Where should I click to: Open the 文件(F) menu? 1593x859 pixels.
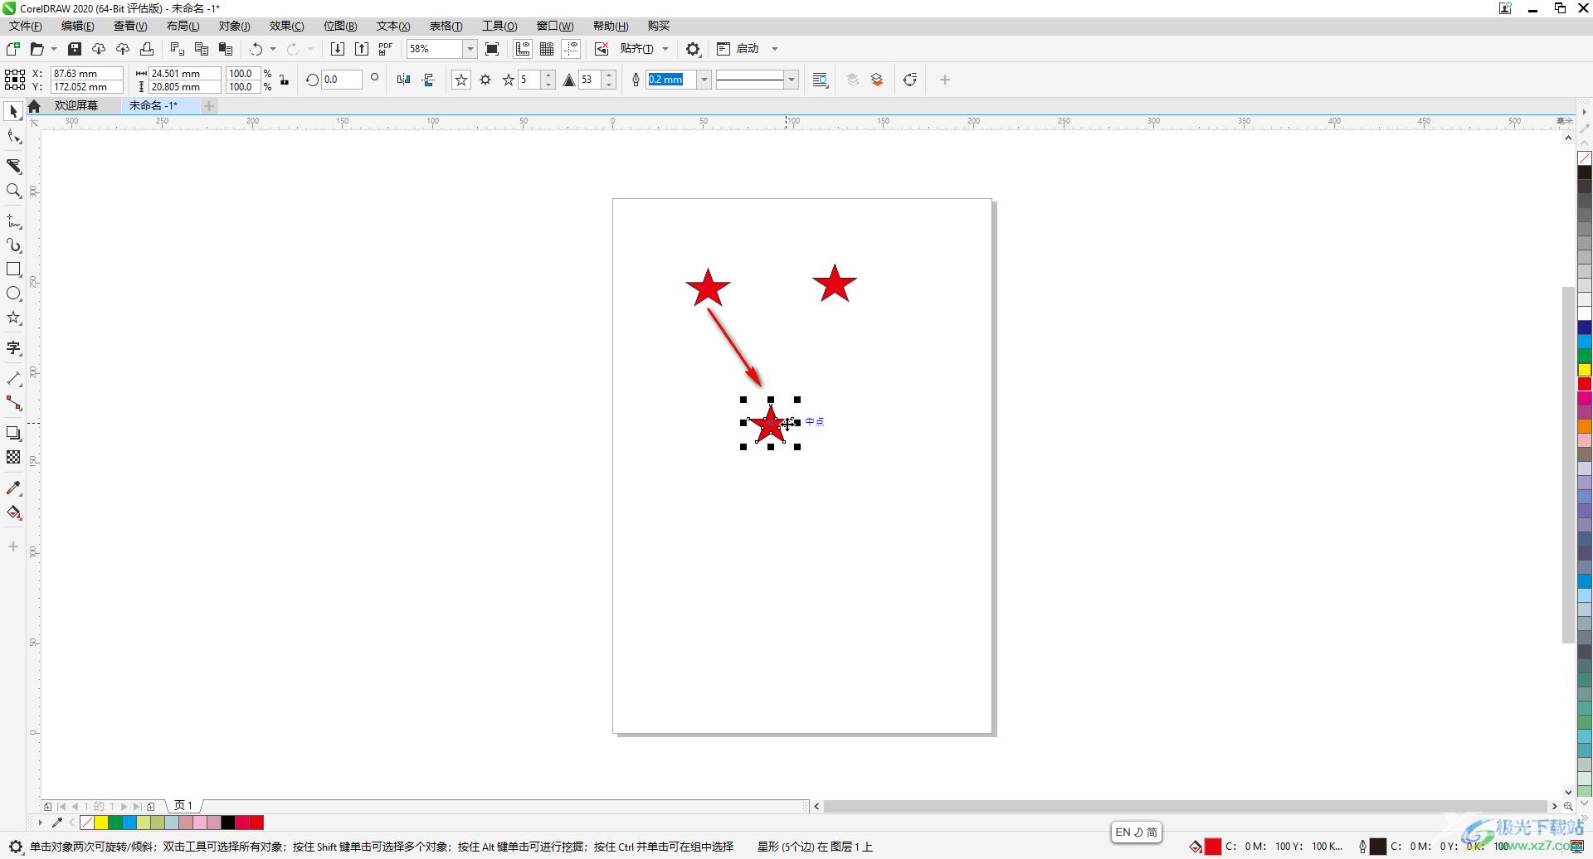pyautogui.click(x=26, y=26)
